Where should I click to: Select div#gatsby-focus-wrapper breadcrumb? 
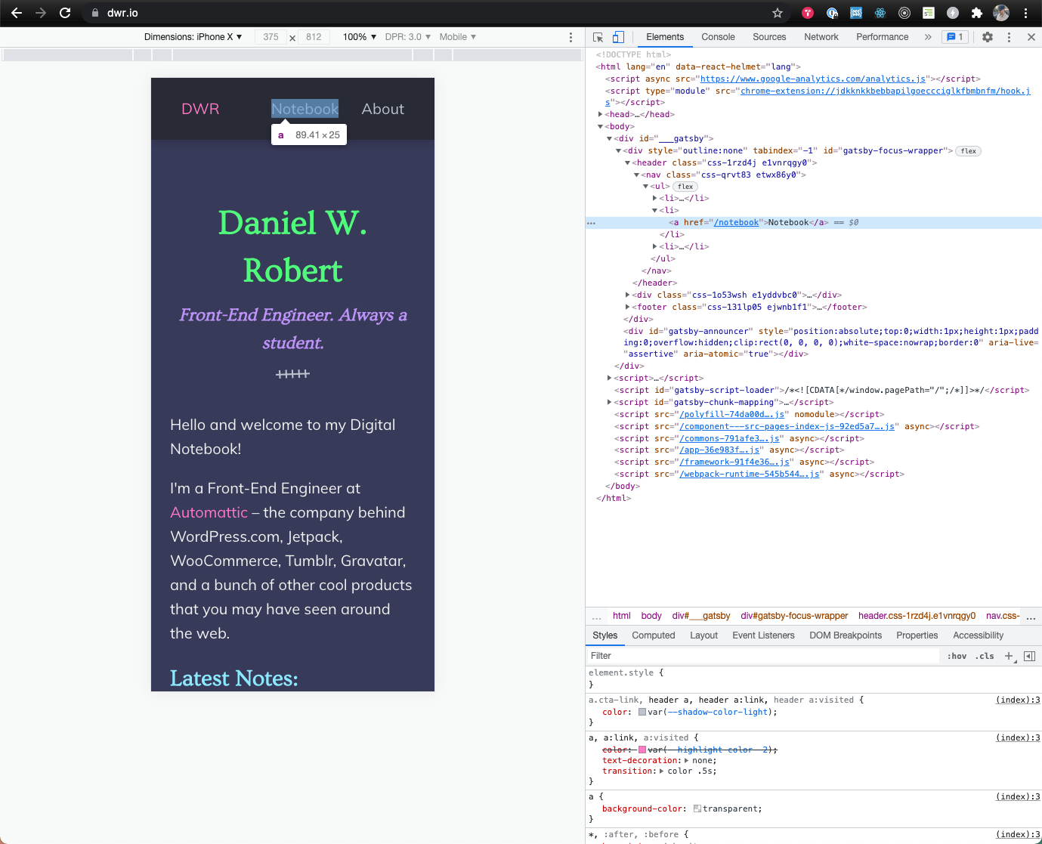click(x=794, y=616)
